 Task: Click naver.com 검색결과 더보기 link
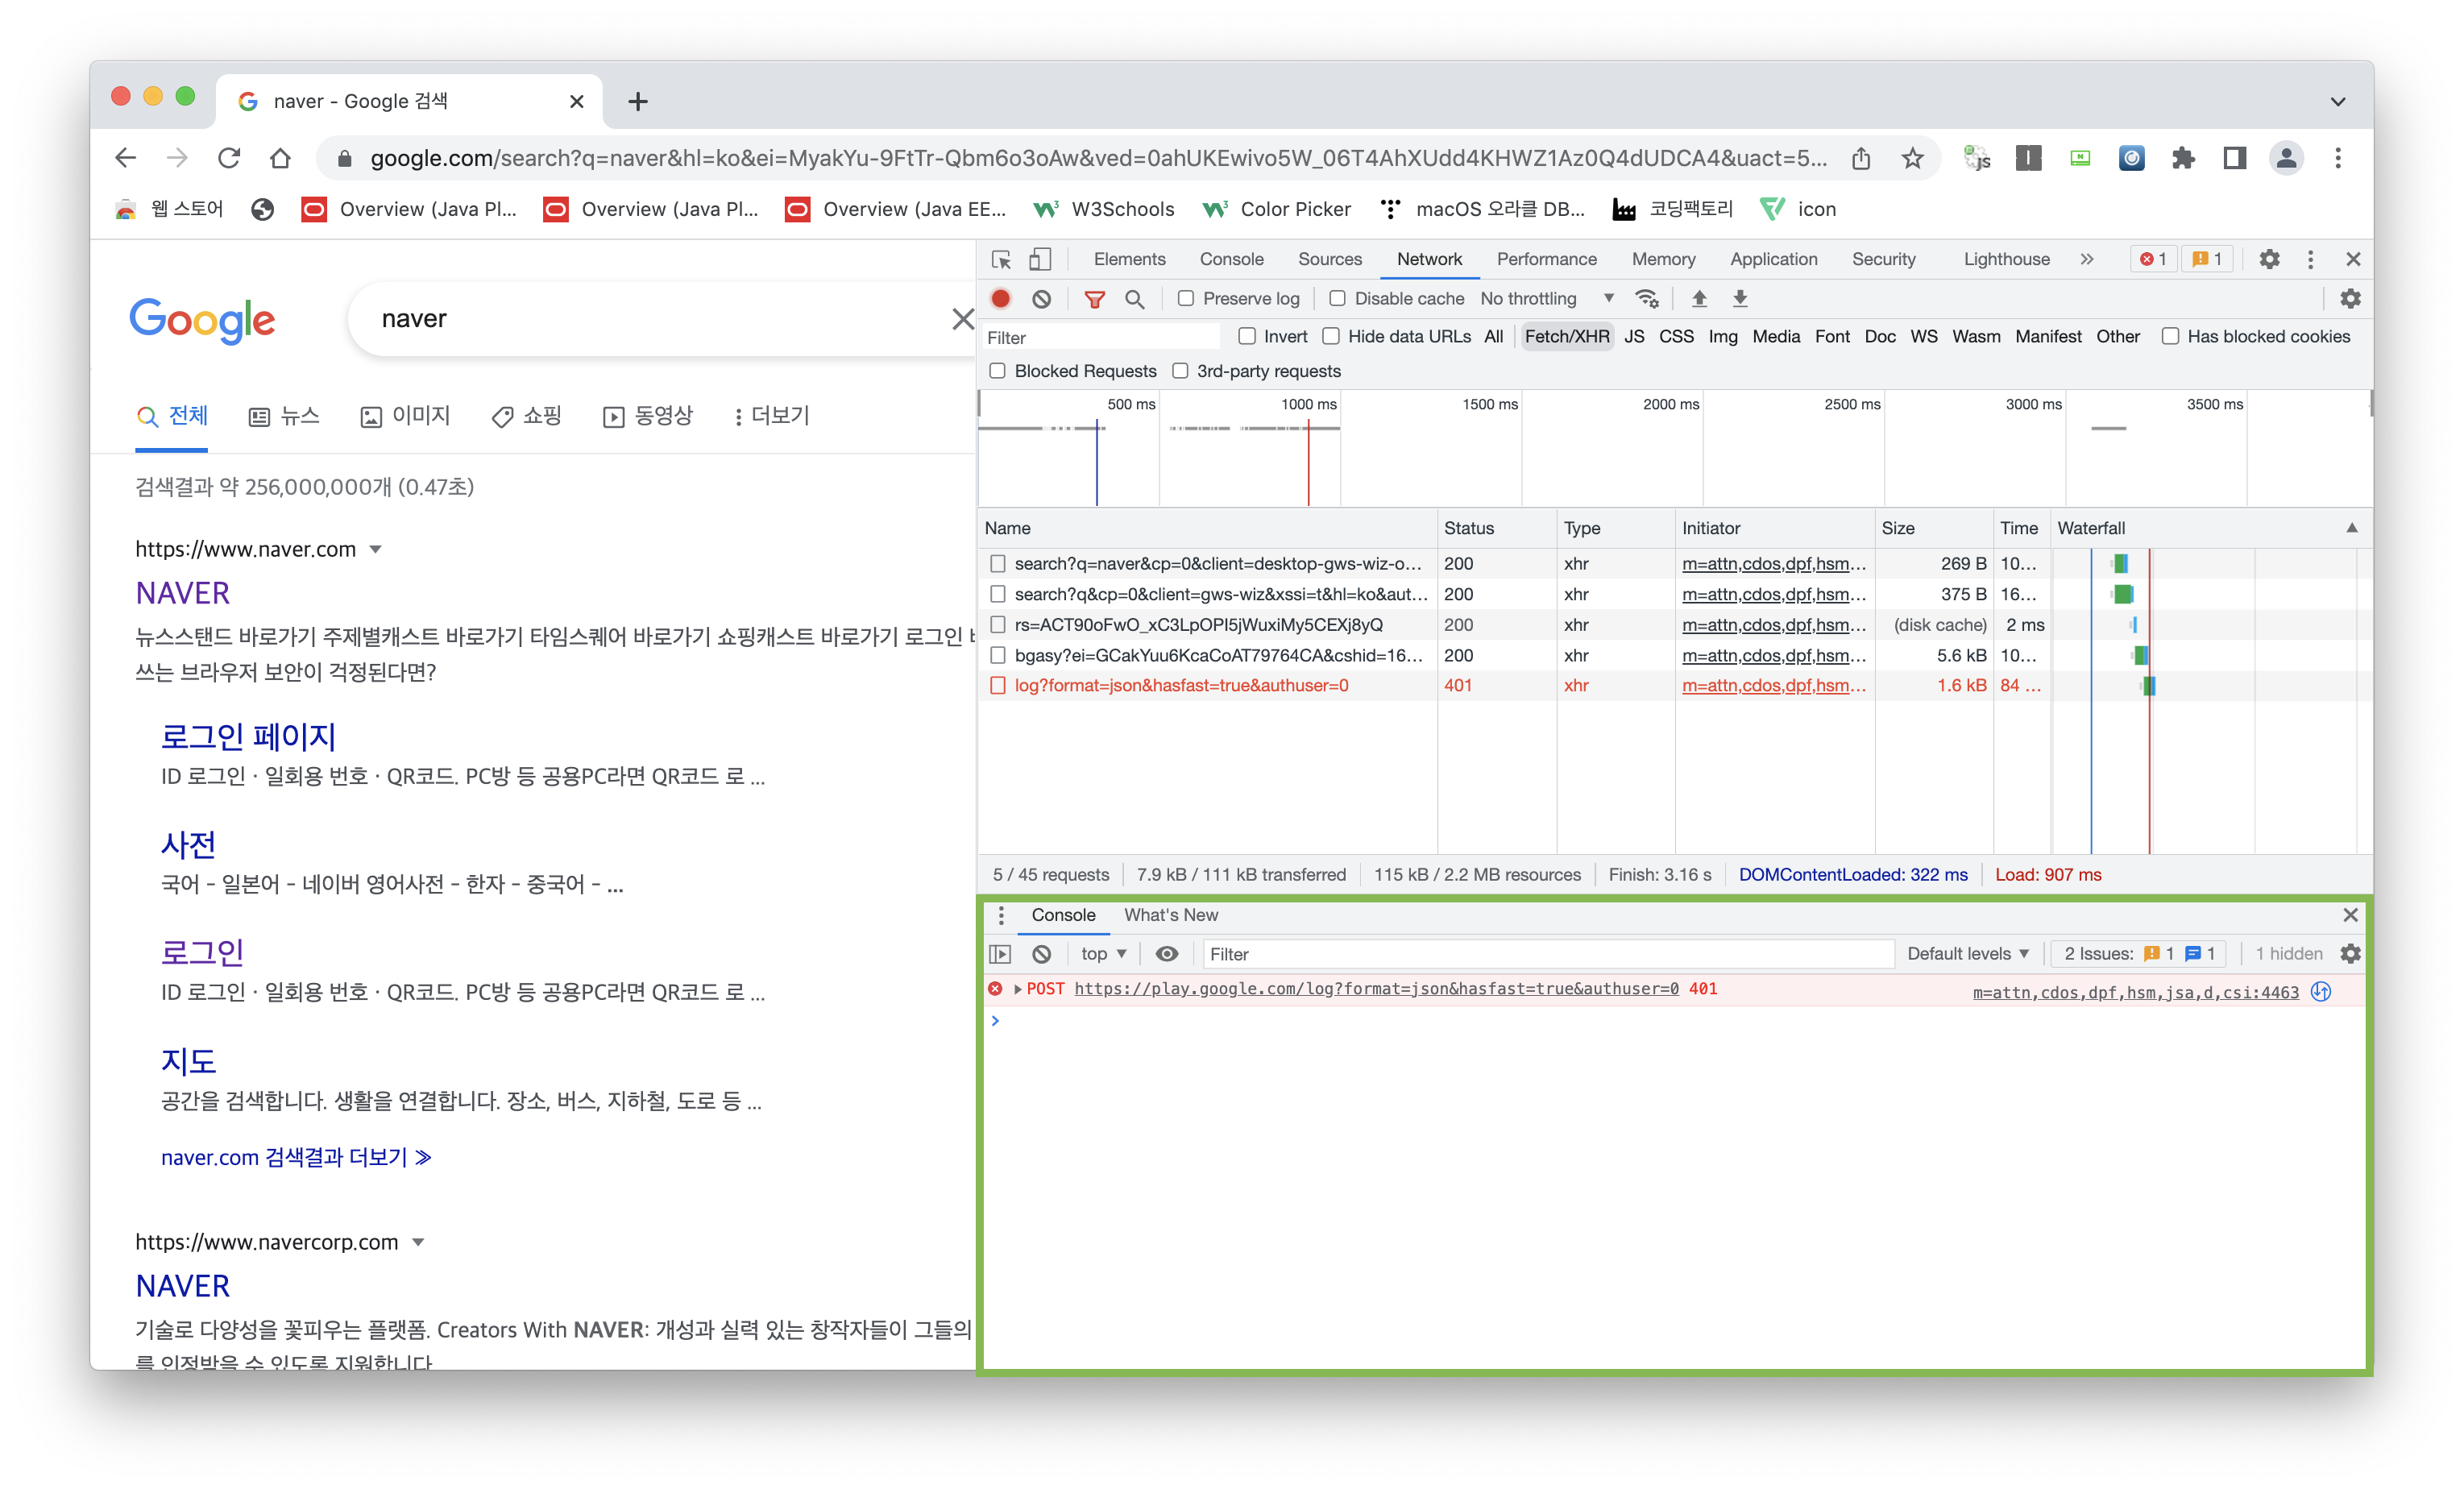[x=296, y=1157]
